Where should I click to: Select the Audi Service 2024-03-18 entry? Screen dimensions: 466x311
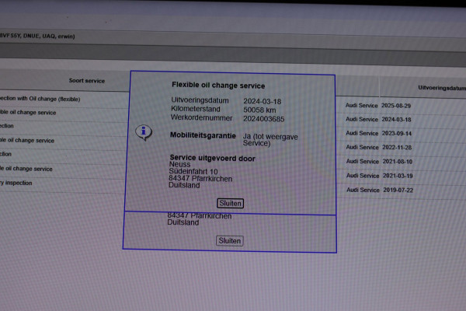[378, 119]
